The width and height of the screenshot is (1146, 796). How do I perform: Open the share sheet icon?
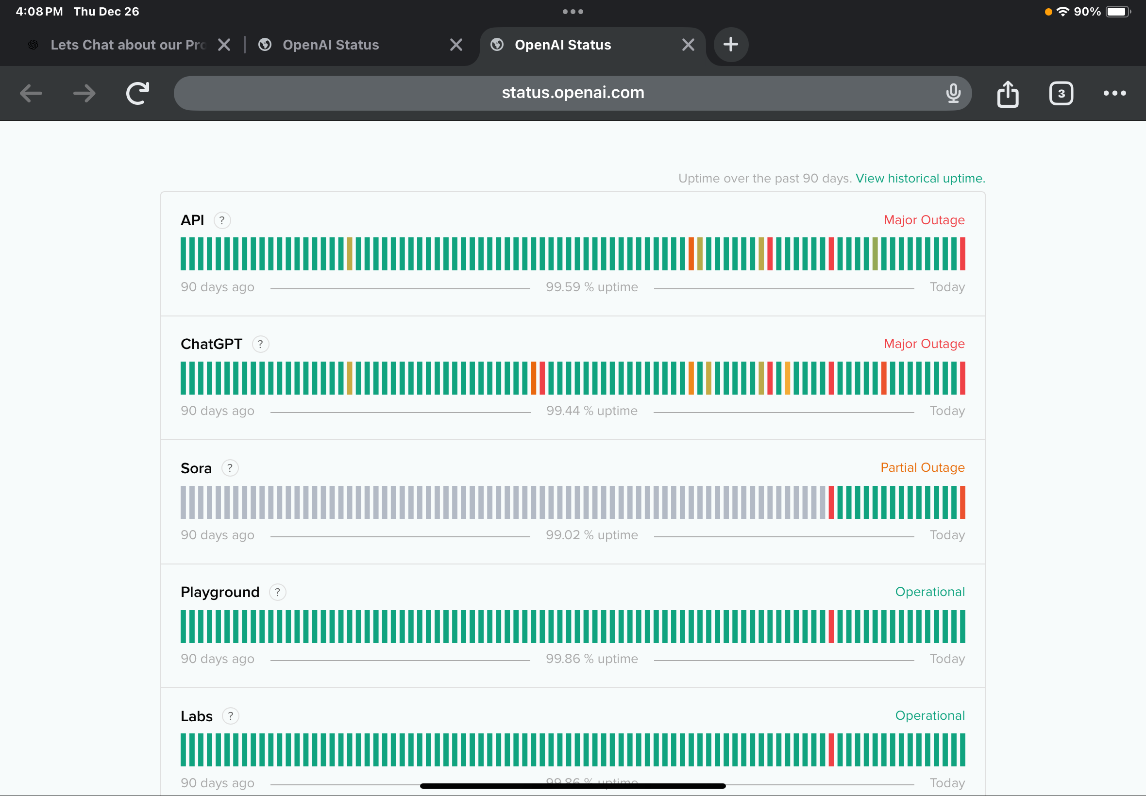pyautogui.click(x=1007, y=94)
